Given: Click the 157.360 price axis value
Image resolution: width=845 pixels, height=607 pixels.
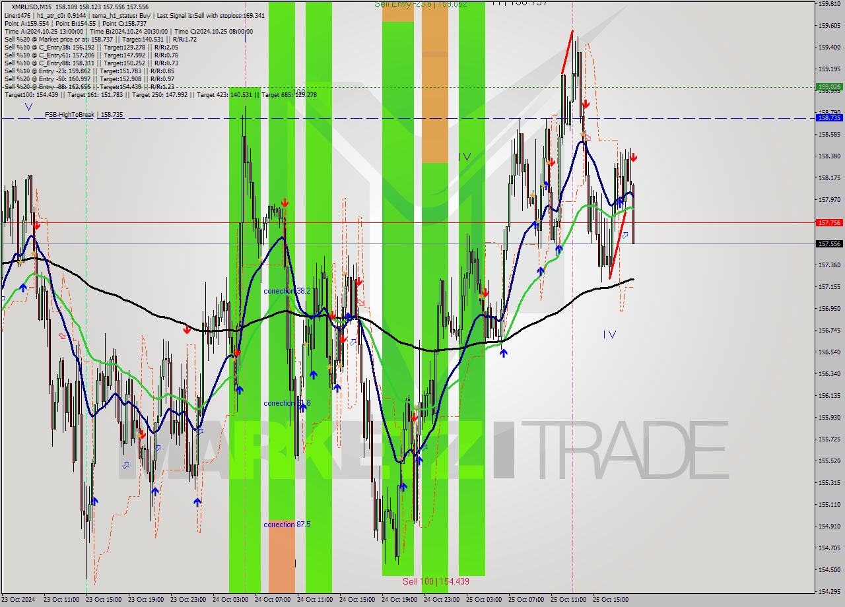Looking at the screenshot, I should [x=829, y=265].
